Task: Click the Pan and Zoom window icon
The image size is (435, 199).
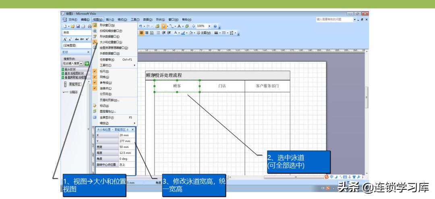Action: pyautogui.click(x=95, y=31)
